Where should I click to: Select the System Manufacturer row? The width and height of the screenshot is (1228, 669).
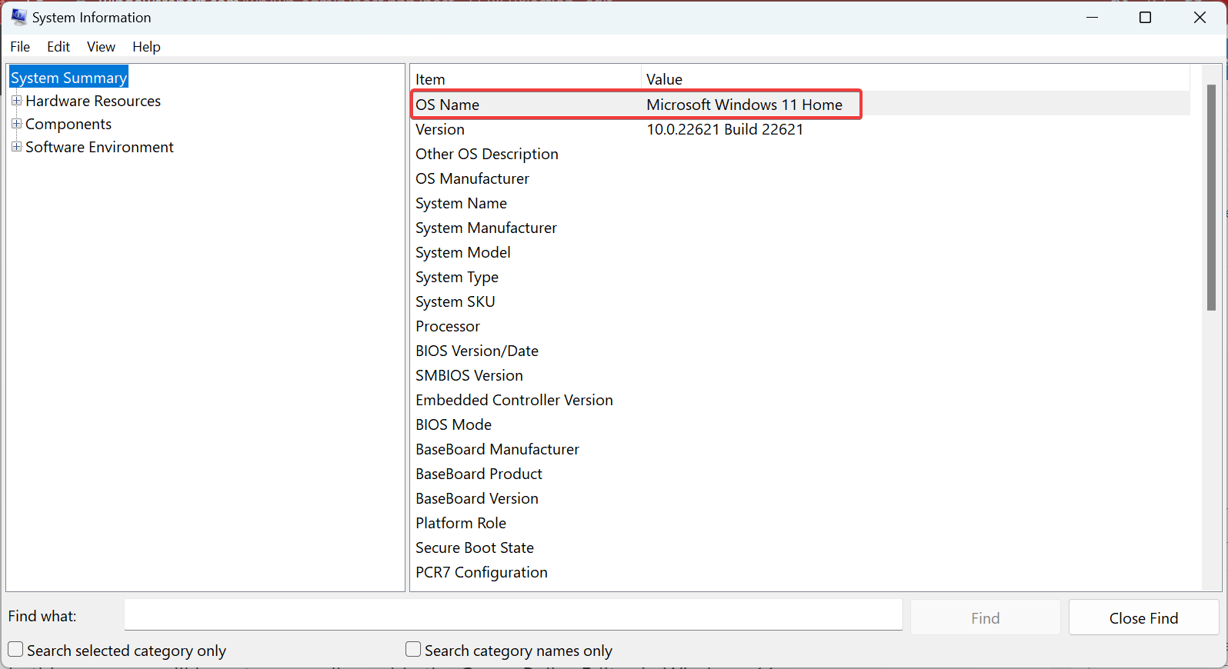pos(800,228)
